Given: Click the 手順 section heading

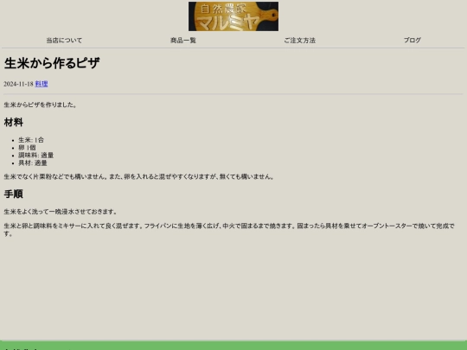Looking at the screenshot, I should (13, 194).
